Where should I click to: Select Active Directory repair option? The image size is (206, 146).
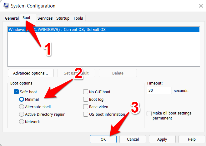click(22, 114)
